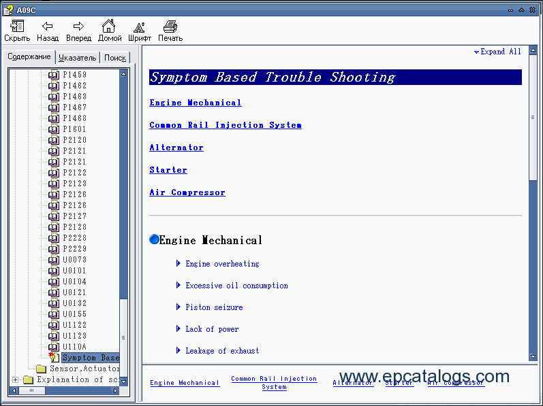
Task: Expand the Leakage of exhaust section
Action: pos(179,351)
